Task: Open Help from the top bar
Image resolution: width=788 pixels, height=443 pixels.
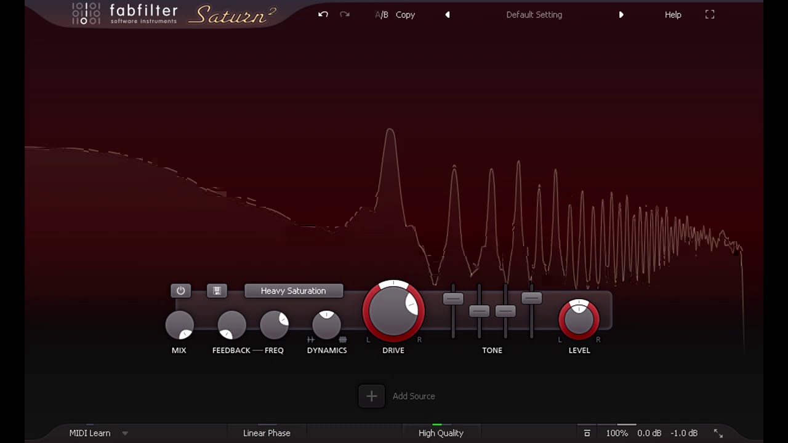Action: coord(673,14)
